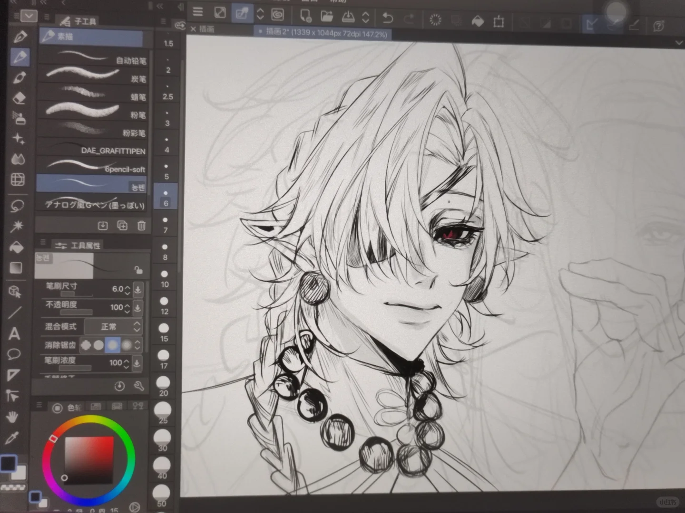
Task: Click the Undo arrow in the command bar
Action: click(388, 19)
